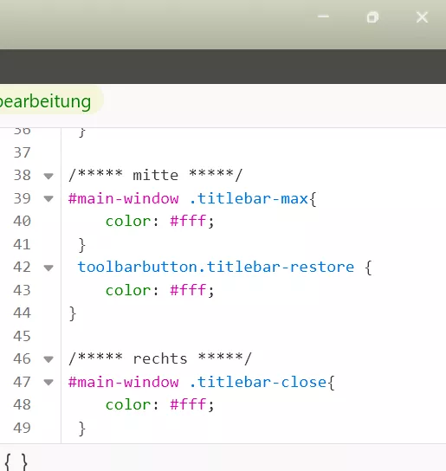The image size is (446, 471).
Task: Click the toolbarbutton.titlebar-restore selector
Action: [x=217, y=267]
